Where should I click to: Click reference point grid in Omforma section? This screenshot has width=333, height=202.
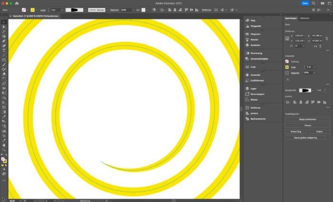click(287, 38)
